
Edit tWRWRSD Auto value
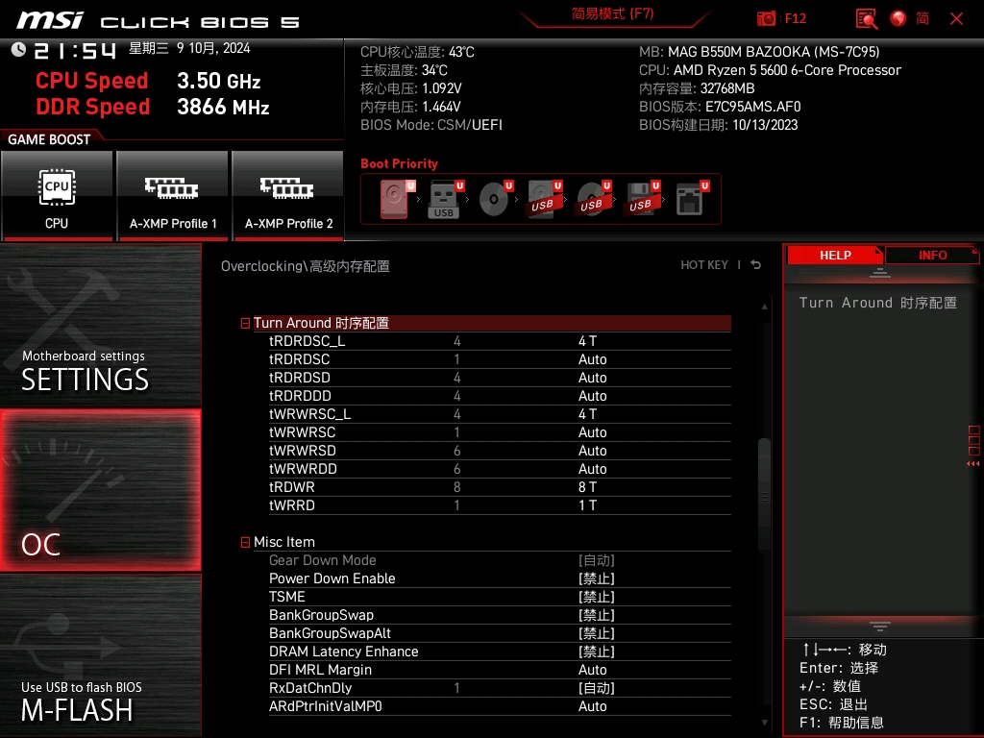592,451
